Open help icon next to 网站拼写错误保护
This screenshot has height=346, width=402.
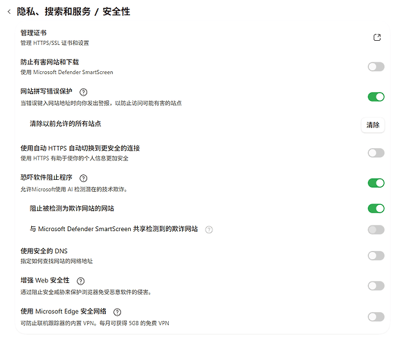[x=83, y=92]
